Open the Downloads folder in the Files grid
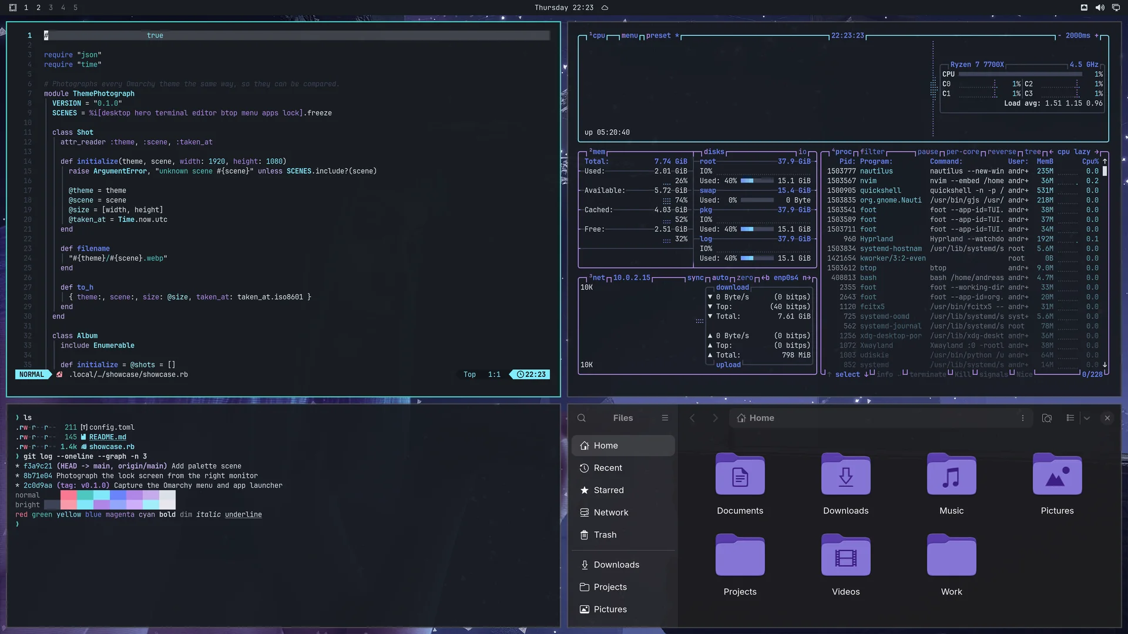The width and height of the screenshot is (1128, 634). tap(845, 474)
